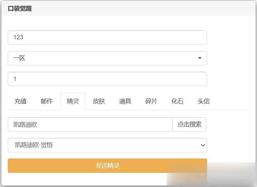Click the quantity field showing 1

point(107,79)
